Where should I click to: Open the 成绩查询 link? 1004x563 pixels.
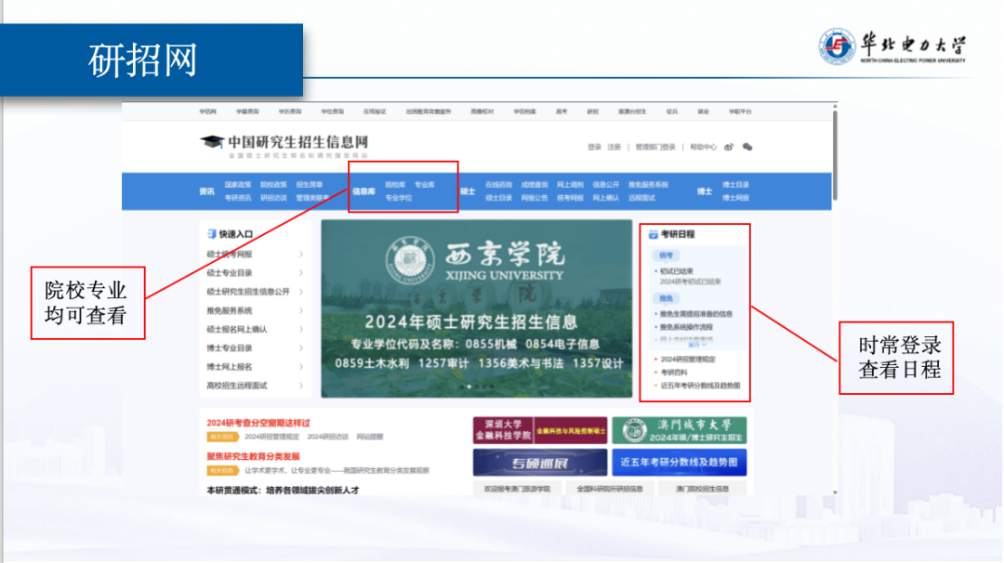(x=535, y=185)
